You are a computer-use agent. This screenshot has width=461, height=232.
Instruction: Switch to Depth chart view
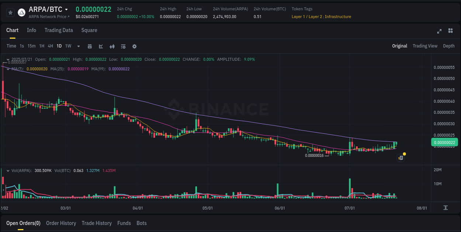pos(449,46)
